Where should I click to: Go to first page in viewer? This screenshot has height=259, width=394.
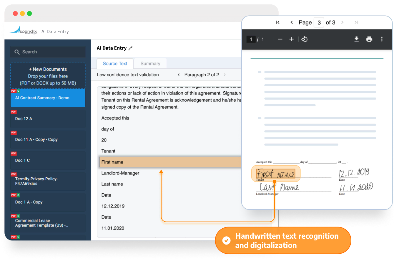(277, 22)
